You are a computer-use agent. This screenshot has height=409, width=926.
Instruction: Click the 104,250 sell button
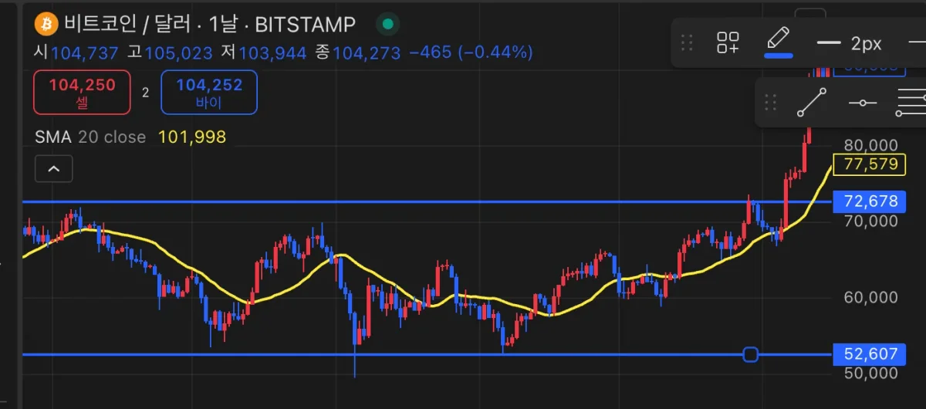point(83,92)
